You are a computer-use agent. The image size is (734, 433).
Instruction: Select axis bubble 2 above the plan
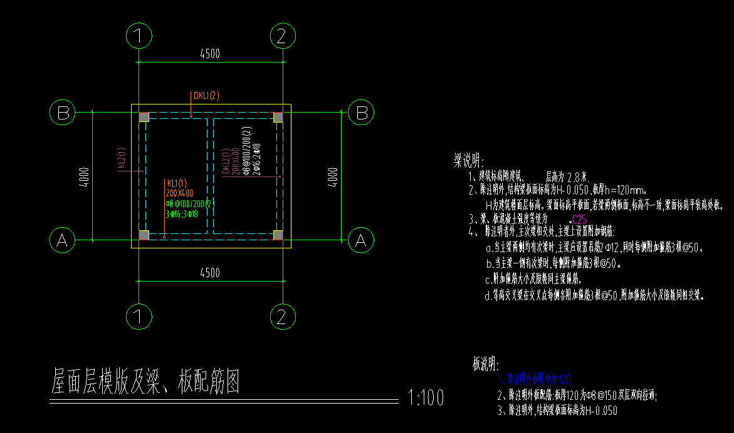(283, 36)
